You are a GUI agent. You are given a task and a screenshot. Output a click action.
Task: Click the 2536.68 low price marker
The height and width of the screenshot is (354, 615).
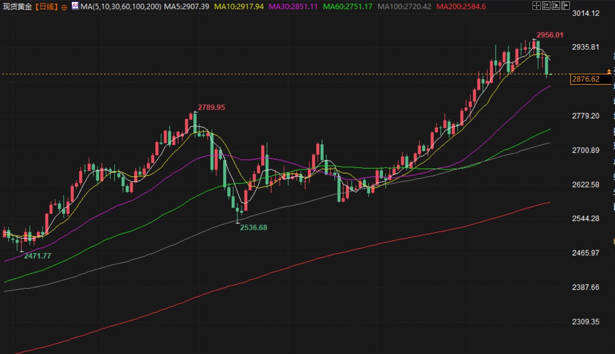[254, 227]
